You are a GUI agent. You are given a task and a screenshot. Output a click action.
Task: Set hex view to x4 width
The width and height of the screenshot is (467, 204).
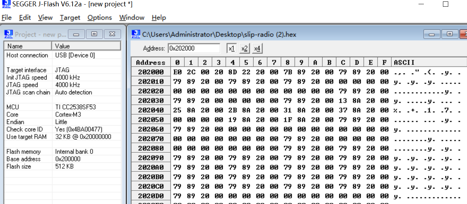pyautogui.click(x=257, y=48)
